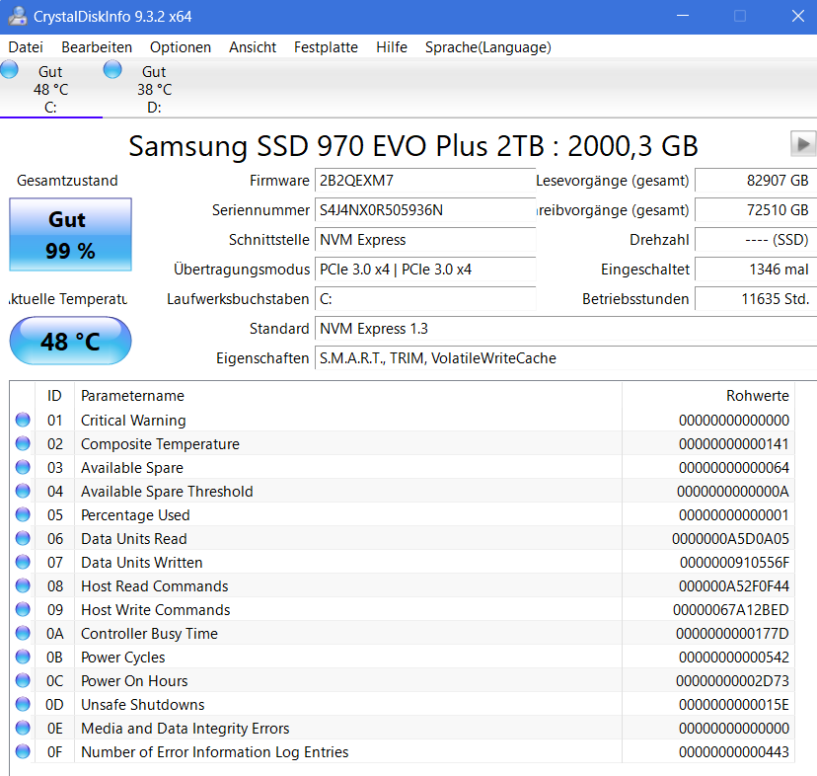The image size is (817, 776).
Task: Click the status icon for Host Read Commands
Action: (x=23, y=585)
